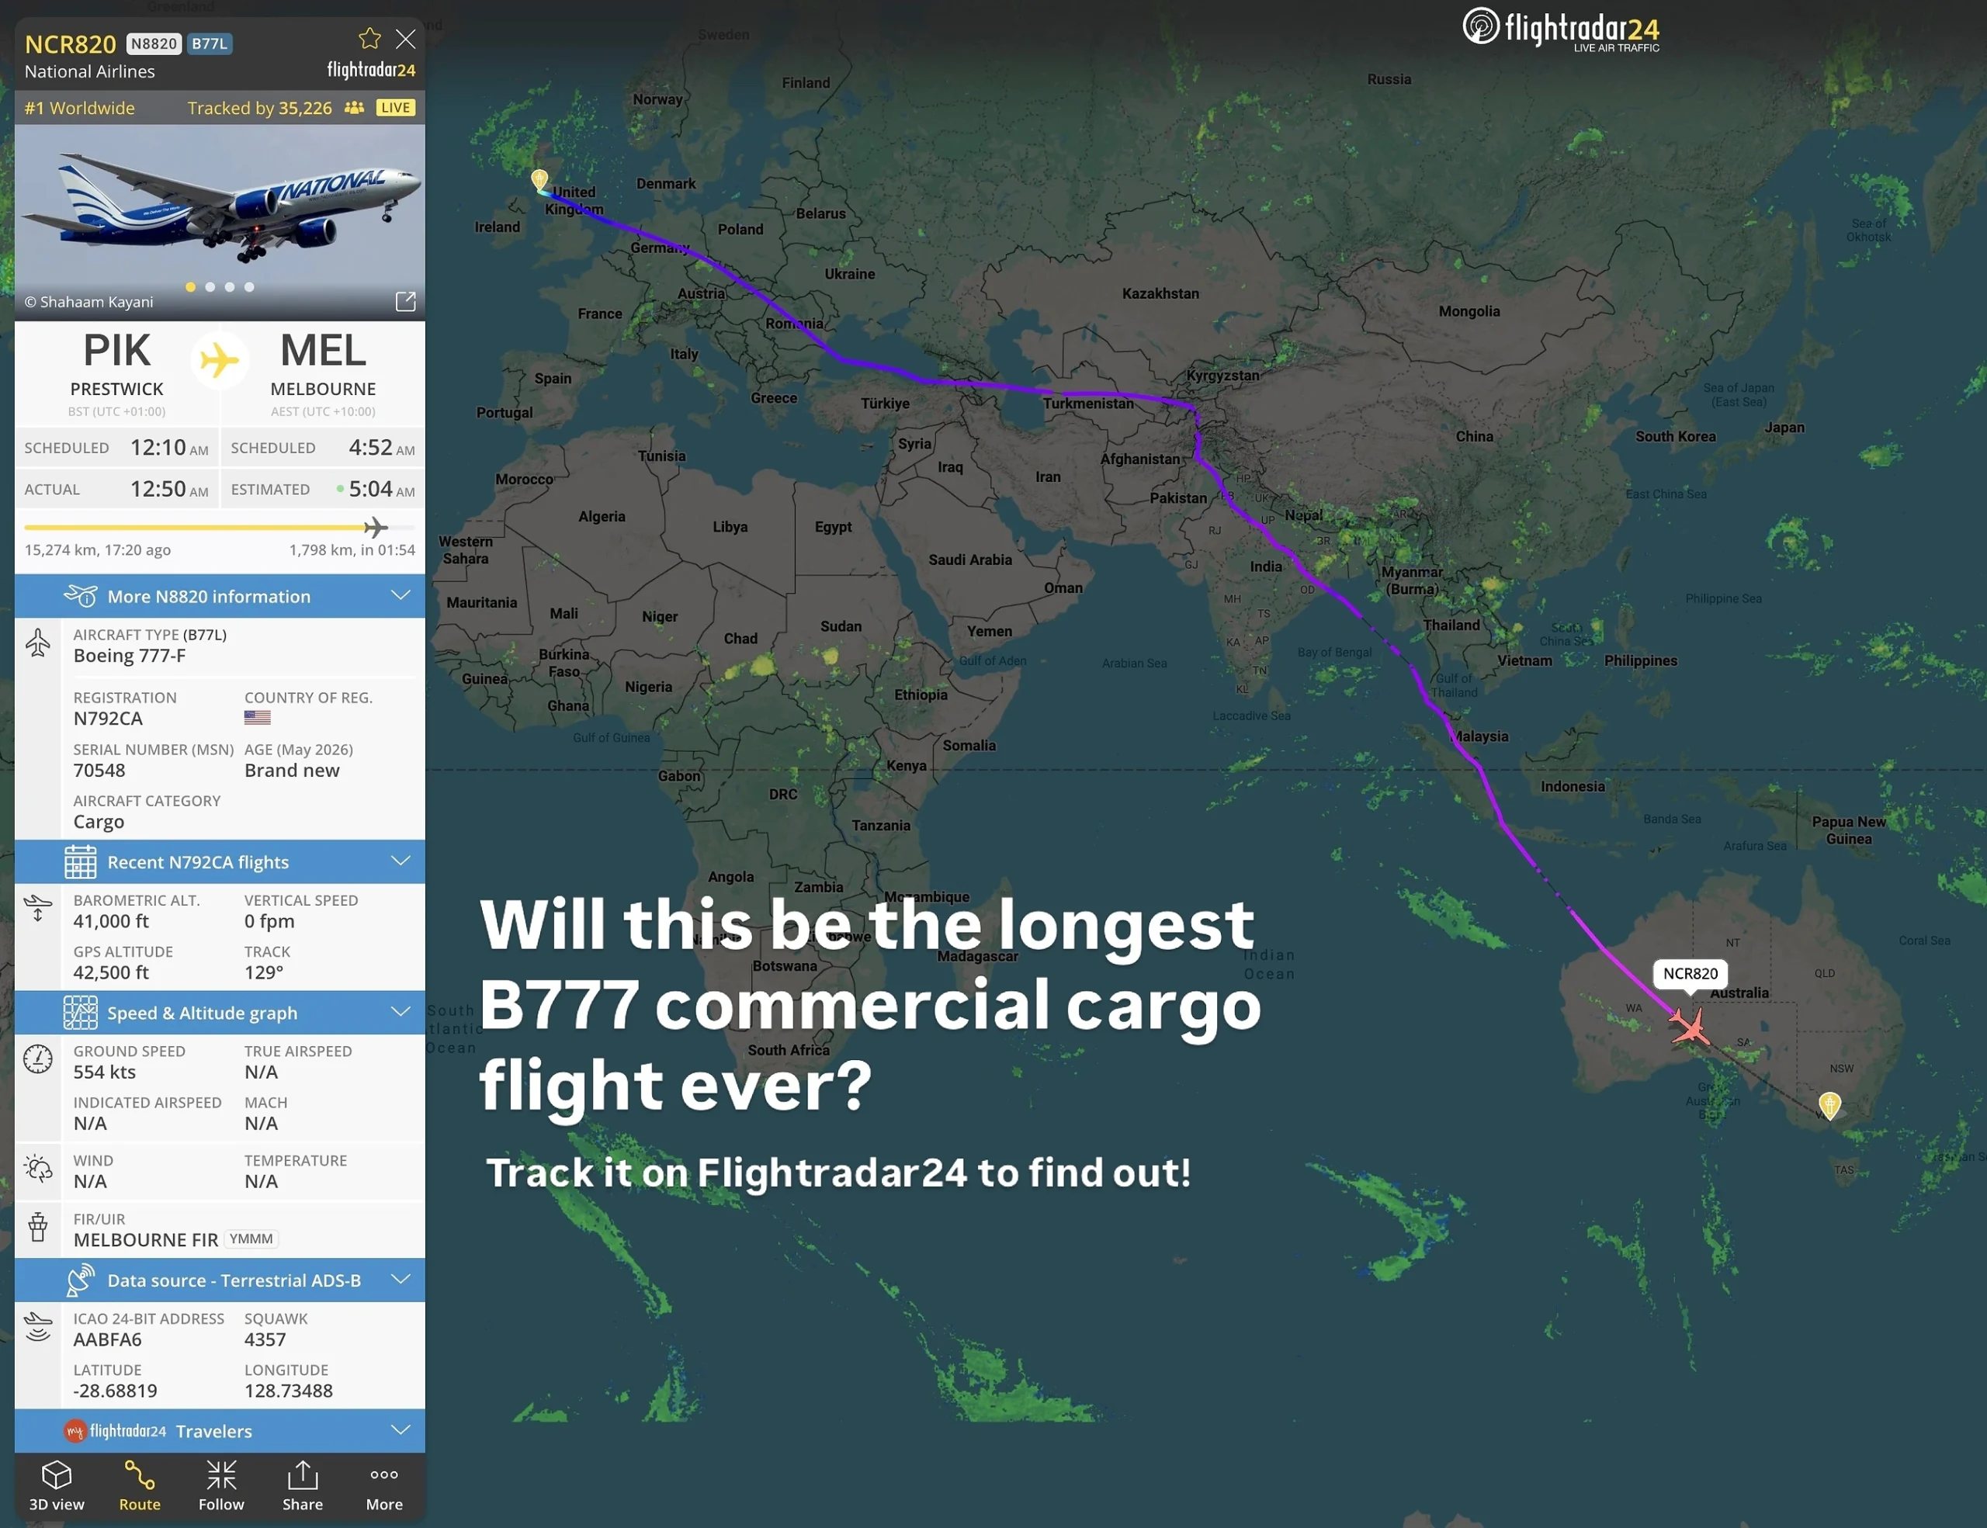The image size is (1987, 1528).
Task: Click the Boeing 777-F aircraft type value
Action: [130, 656]
